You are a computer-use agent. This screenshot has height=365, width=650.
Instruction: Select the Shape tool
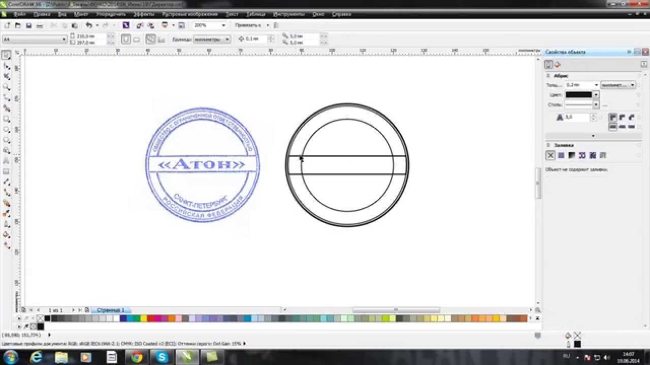click(x=7, y=66)
